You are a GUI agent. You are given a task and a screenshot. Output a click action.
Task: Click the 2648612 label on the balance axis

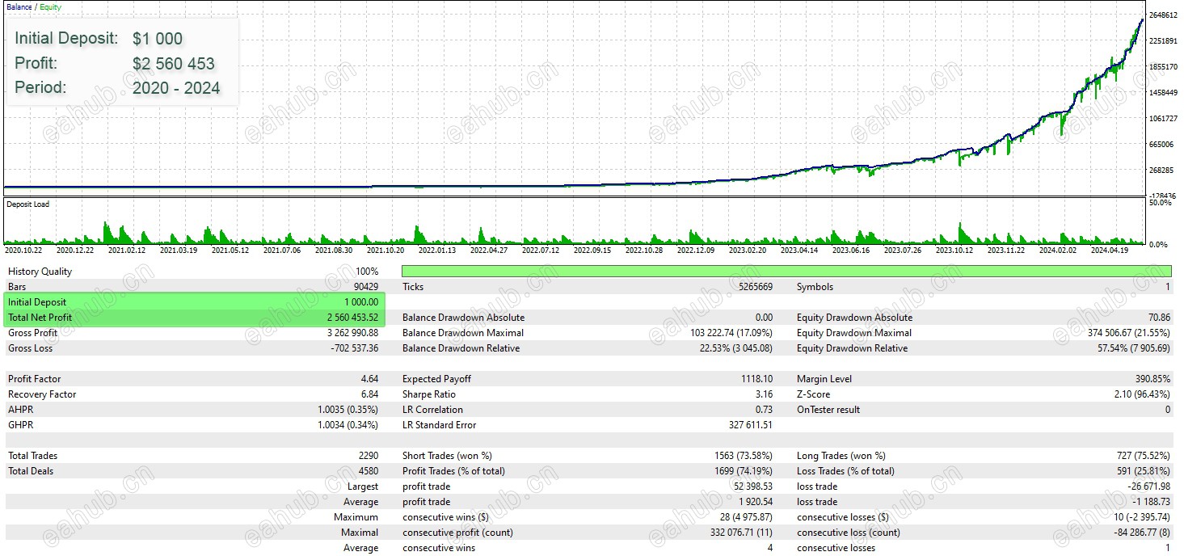[1163, 15]
